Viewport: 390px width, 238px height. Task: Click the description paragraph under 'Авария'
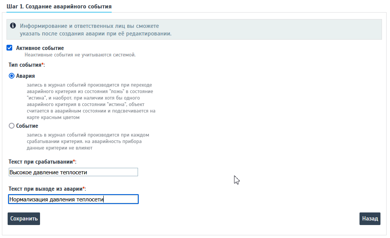pos(91,101)
